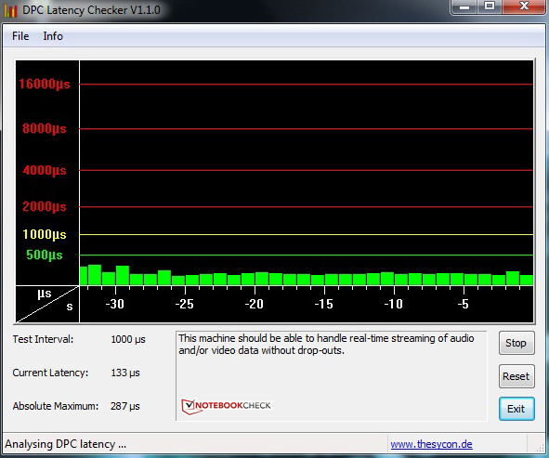The width and height of the screenshot is (549, 458).
Task: Click the status message about real-time streaming
Action: 326,345
